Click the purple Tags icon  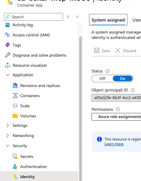[8, 45]
